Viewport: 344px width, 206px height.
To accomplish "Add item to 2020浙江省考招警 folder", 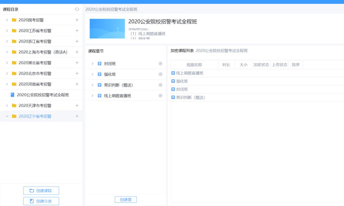I will coord(77,41).
